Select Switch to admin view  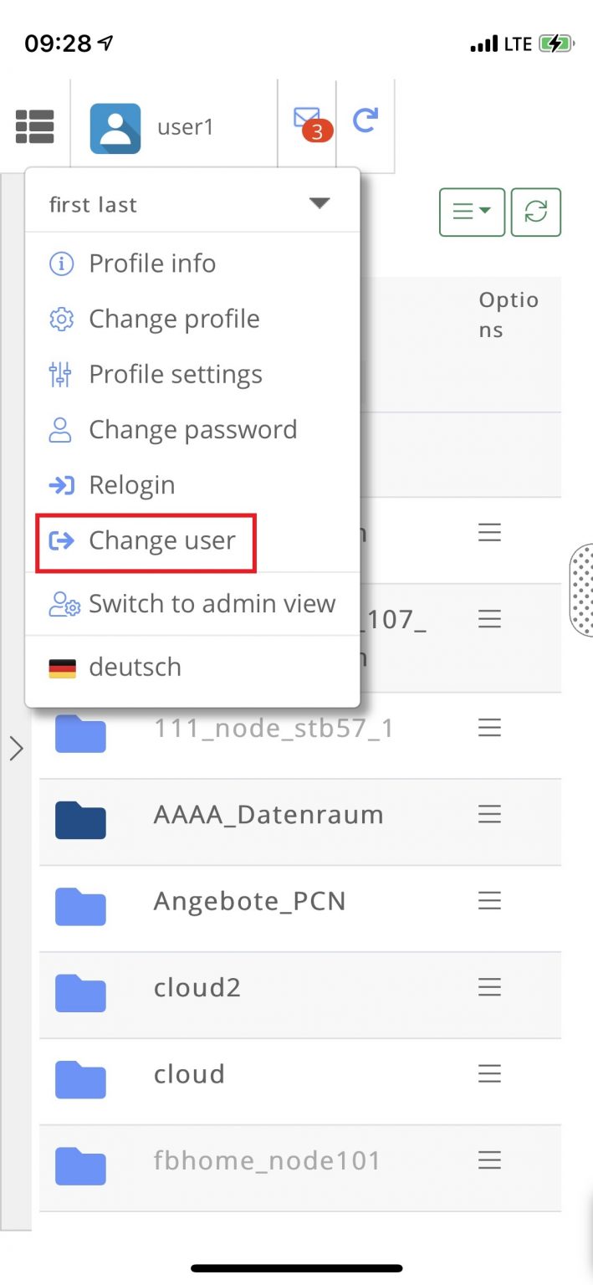pos(212,603)
